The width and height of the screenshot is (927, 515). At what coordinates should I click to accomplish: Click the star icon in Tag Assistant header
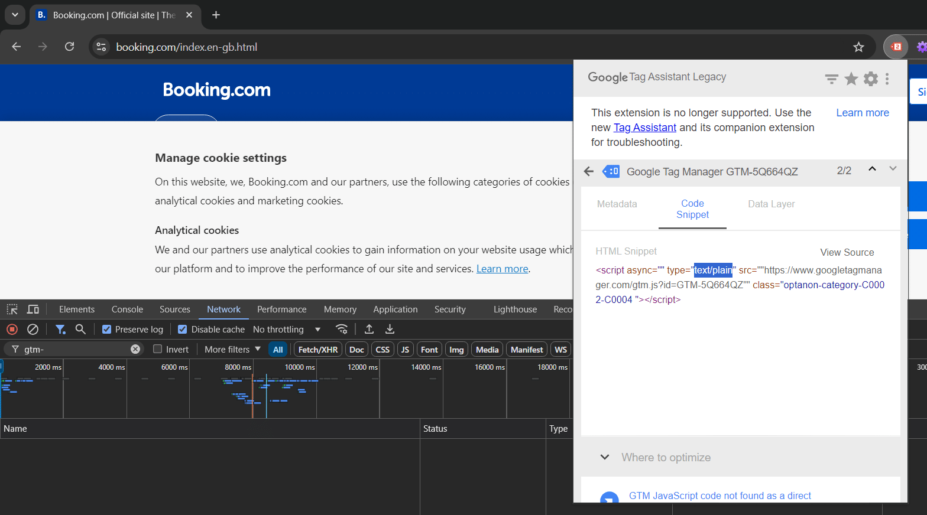(x=851, y=79)
